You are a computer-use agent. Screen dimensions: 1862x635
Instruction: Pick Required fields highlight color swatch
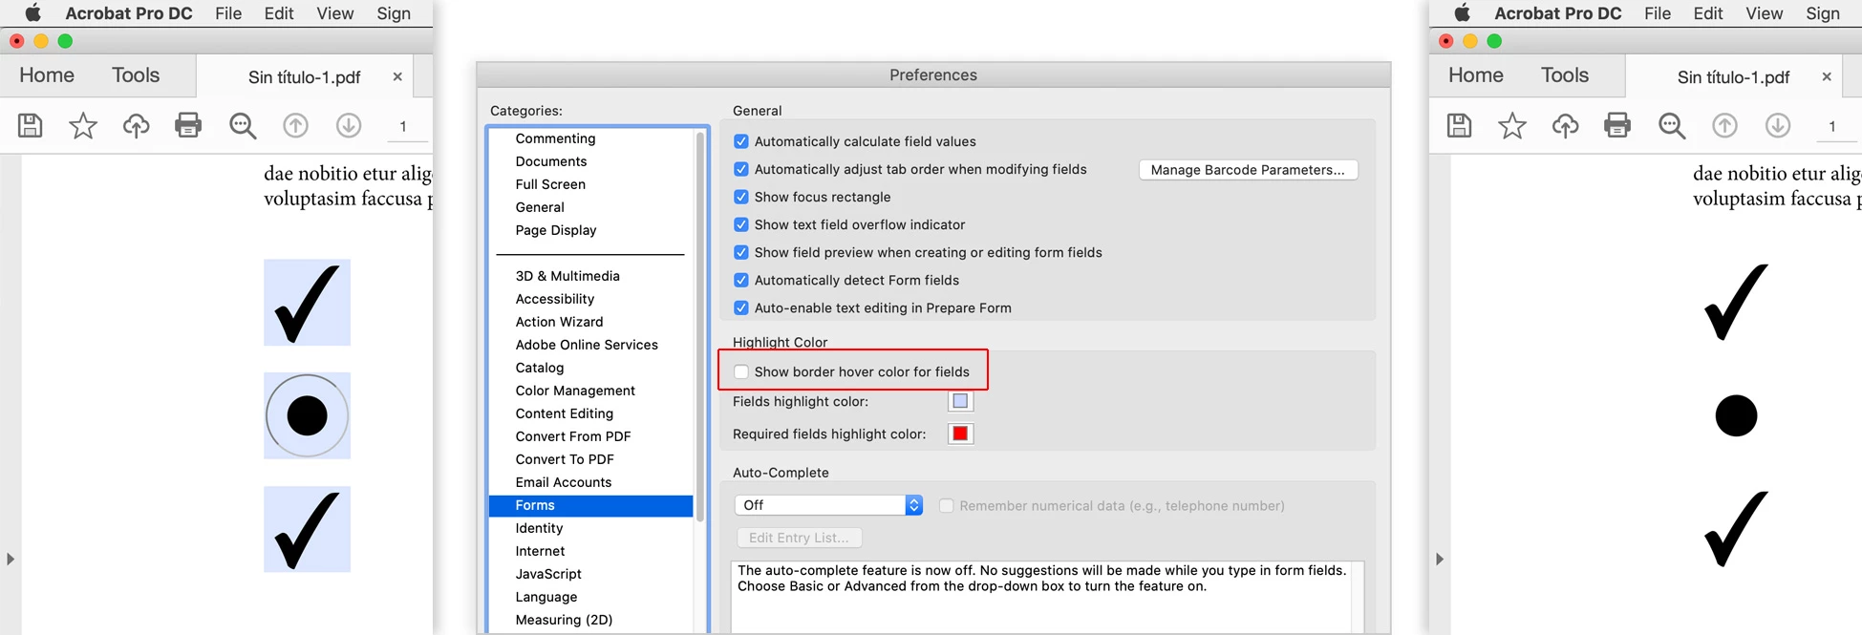960,434
